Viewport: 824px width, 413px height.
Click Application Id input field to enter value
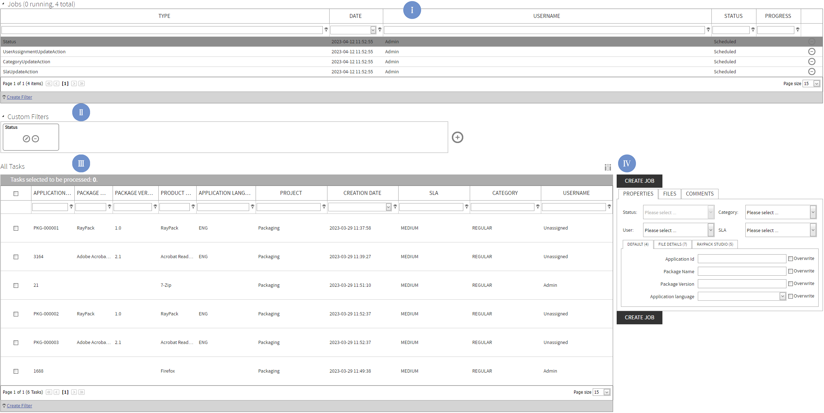pyautogui.click(x=741, y=258)
